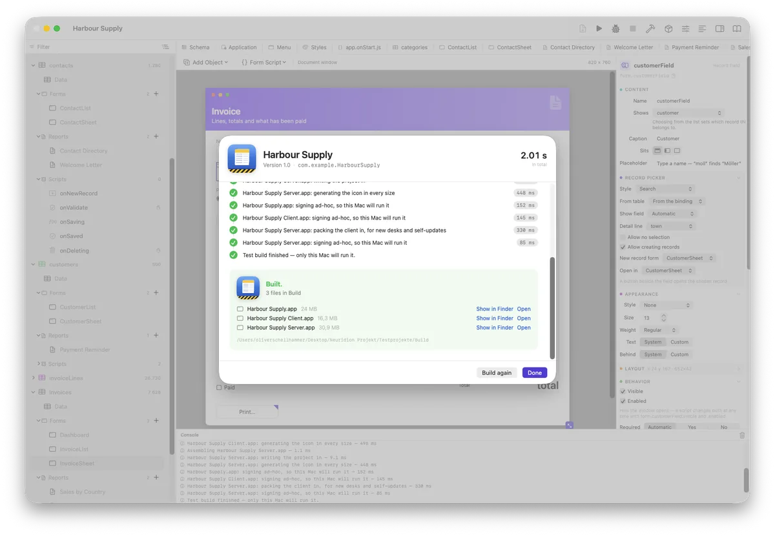Click the customerField record-field icon in inspector
This screenshot has height=536, width=775.
coord(625,65)
